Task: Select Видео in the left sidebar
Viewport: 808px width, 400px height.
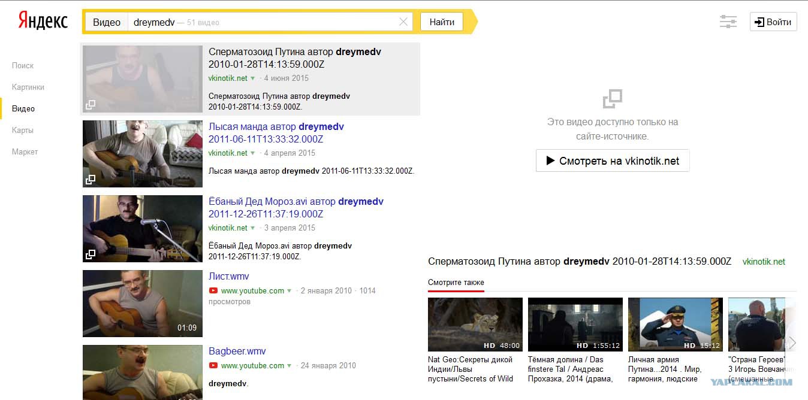Action: pos(23,108)
